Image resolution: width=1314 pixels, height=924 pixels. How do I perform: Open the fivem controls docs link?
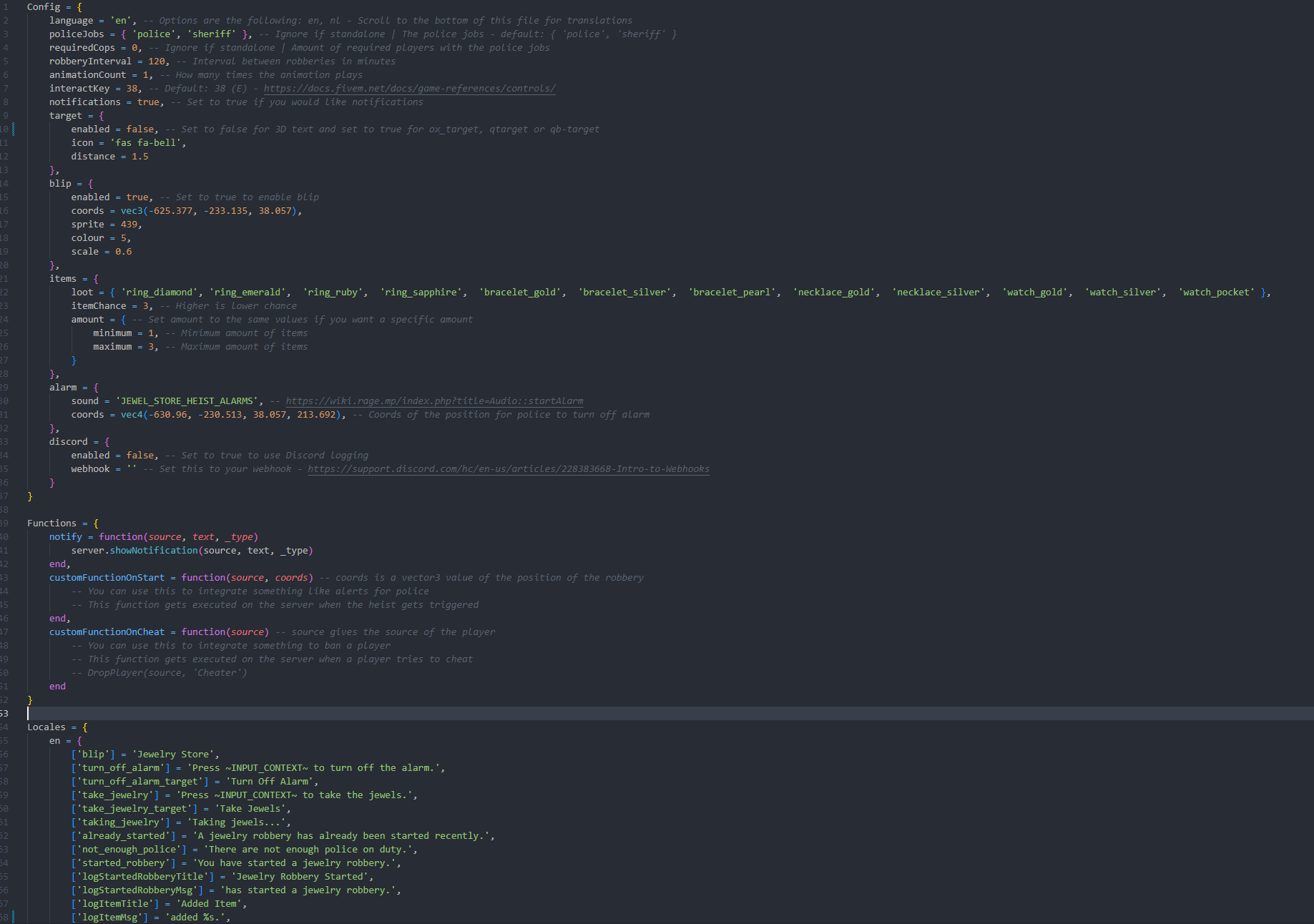[x=409, y=89]
